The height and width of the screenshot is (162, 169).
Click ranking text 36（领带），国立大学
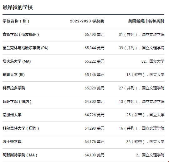(x=146, y=142)
